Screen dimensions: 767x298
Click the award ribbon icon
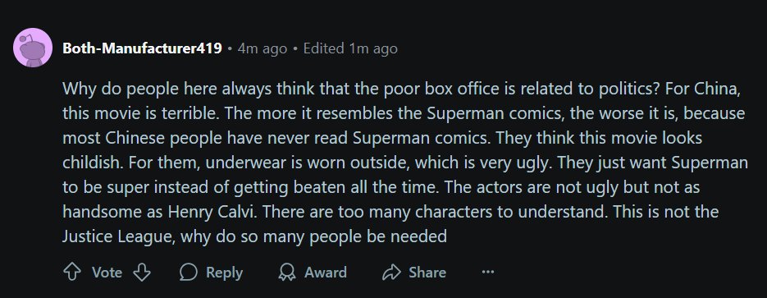tap(287, 273)
